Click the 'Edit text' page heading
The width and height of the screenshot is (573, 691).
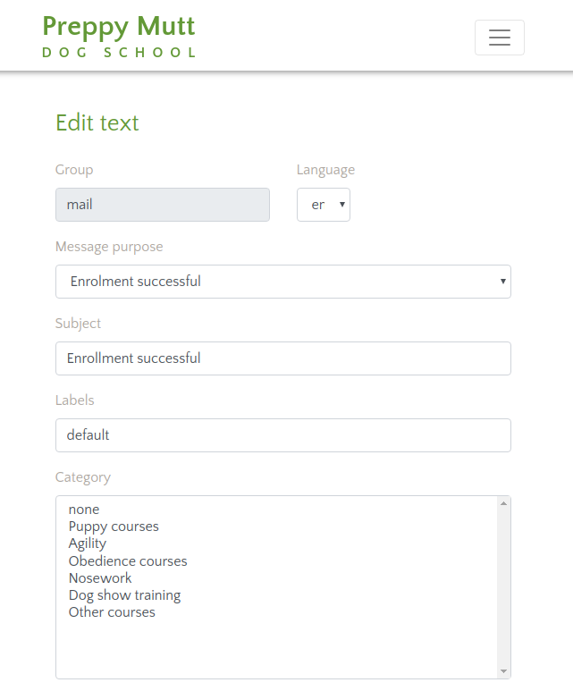[97, 122]
